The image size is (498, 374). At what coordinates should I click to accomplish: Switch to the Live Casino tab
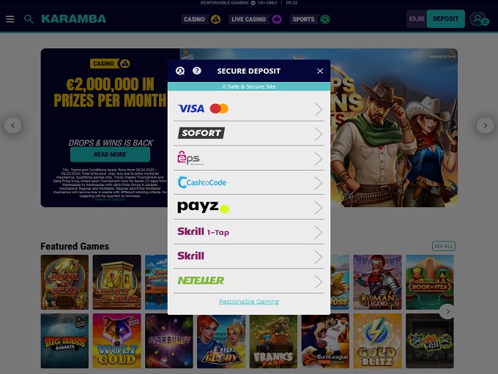coord(255,19)
